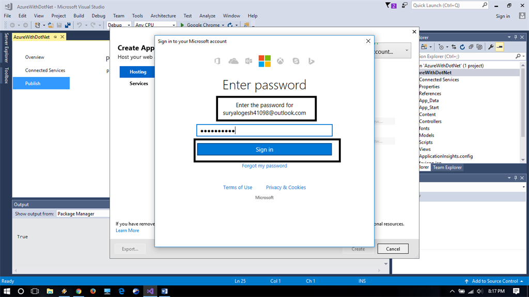Open Solution Explorer window options dropdown arrow
529x297 pixels.
point(509,37)
